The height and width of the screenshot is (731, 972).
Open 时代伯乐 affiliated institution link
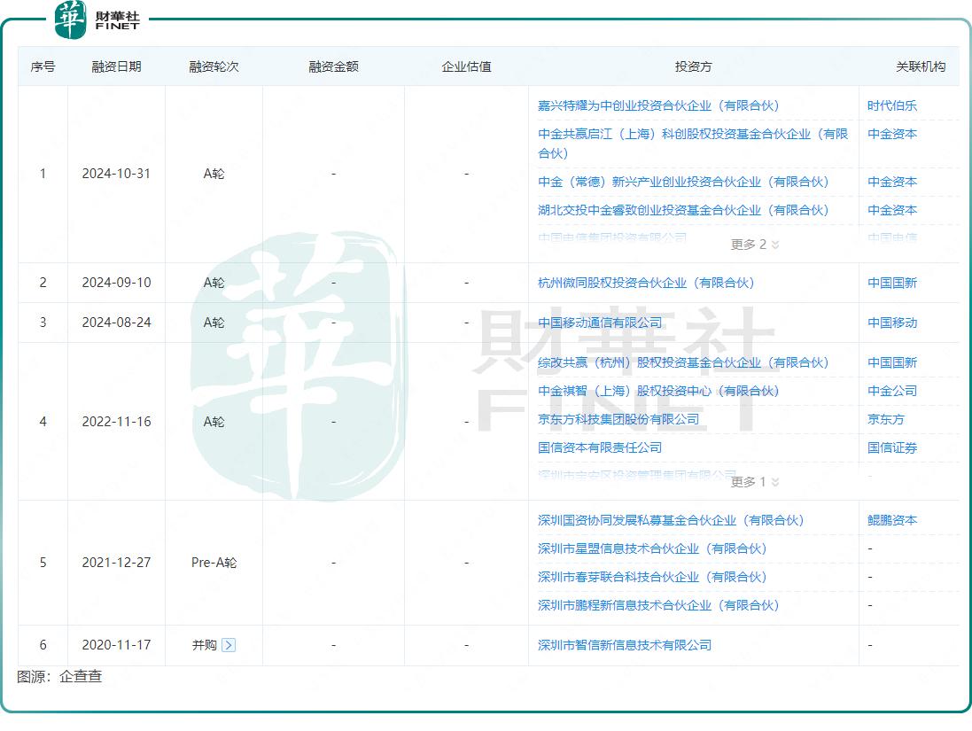tap(892, 105)
